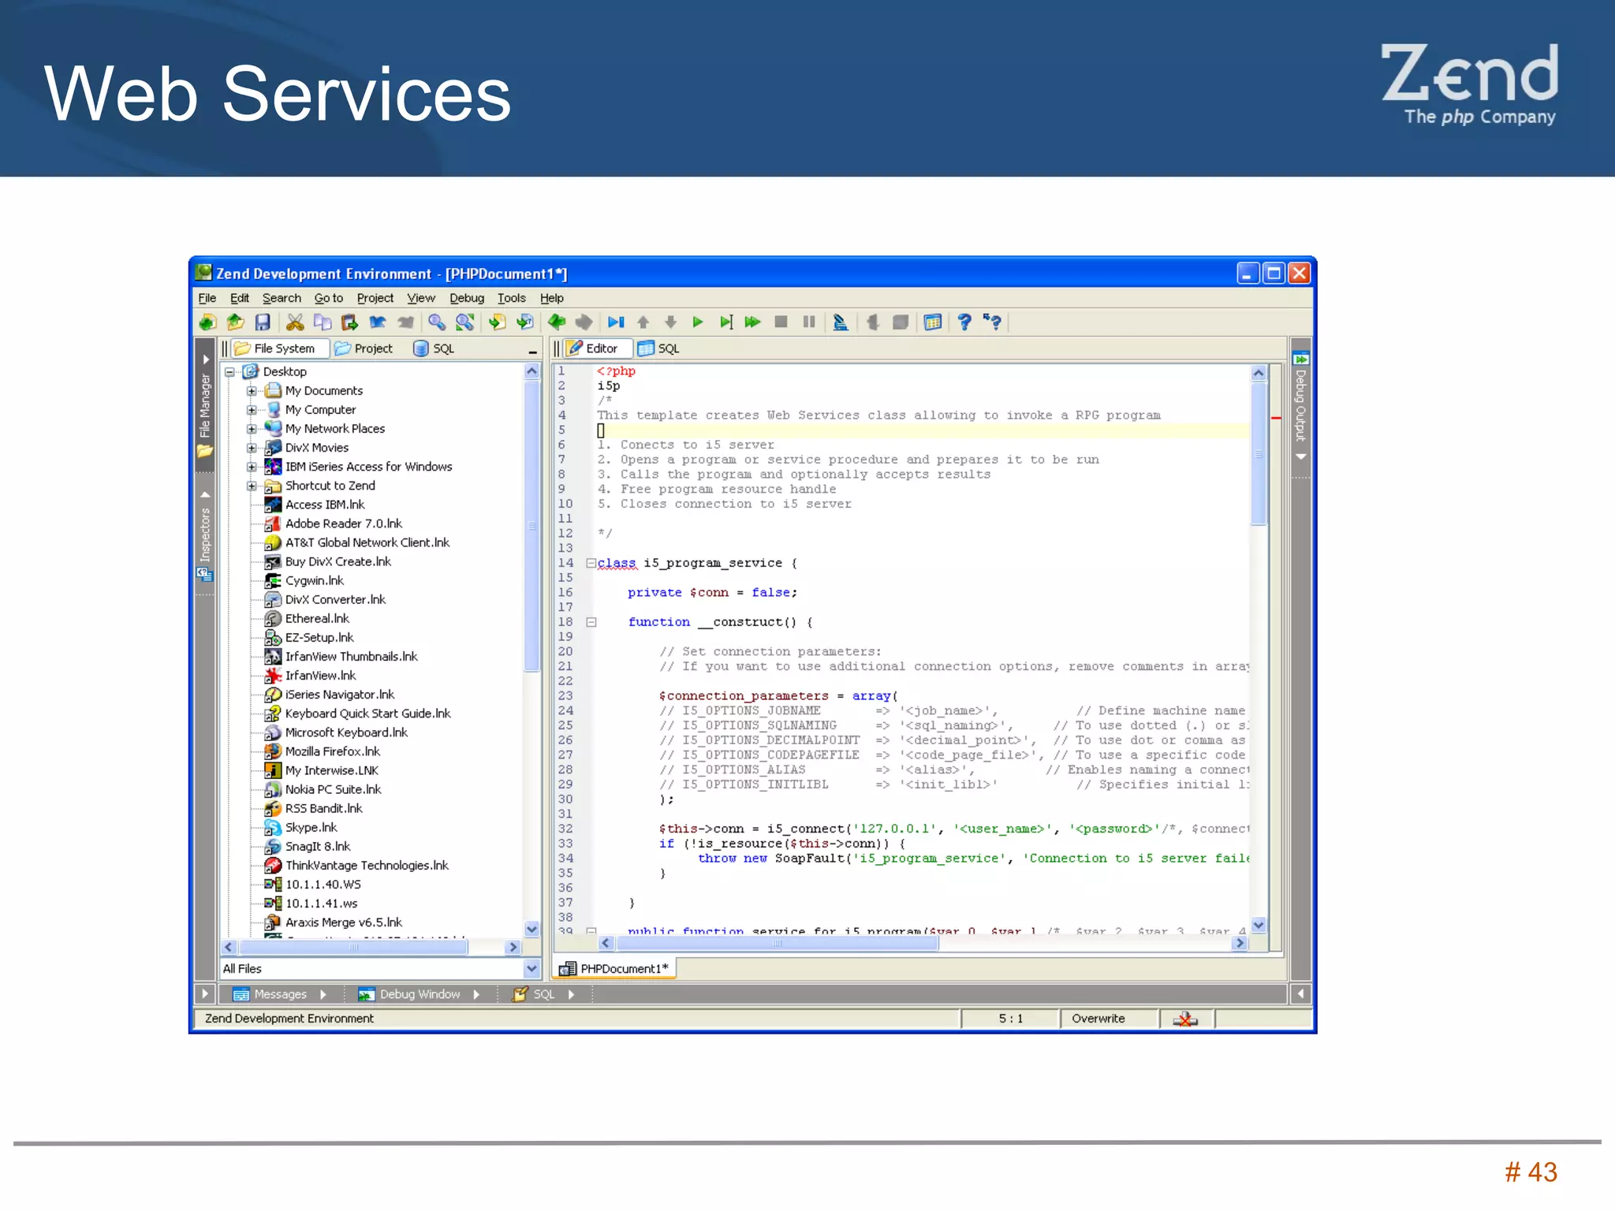The width and height of the screenshot is (1615, 1211).
Task: Click the editor vertical scrollbar up arrow
Action: (x=1259, y=373)
